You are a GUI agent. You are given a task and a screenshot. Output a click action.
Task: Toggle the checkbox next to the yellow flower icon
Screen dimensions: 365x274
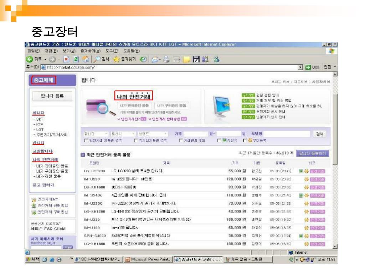245,141
